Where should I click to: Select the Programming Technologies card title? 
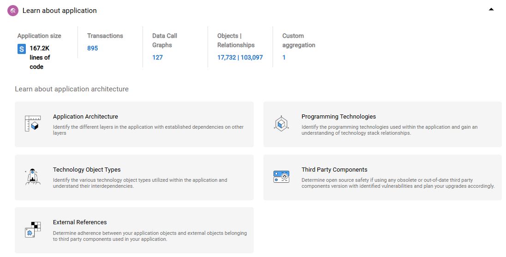pos(339,117)
